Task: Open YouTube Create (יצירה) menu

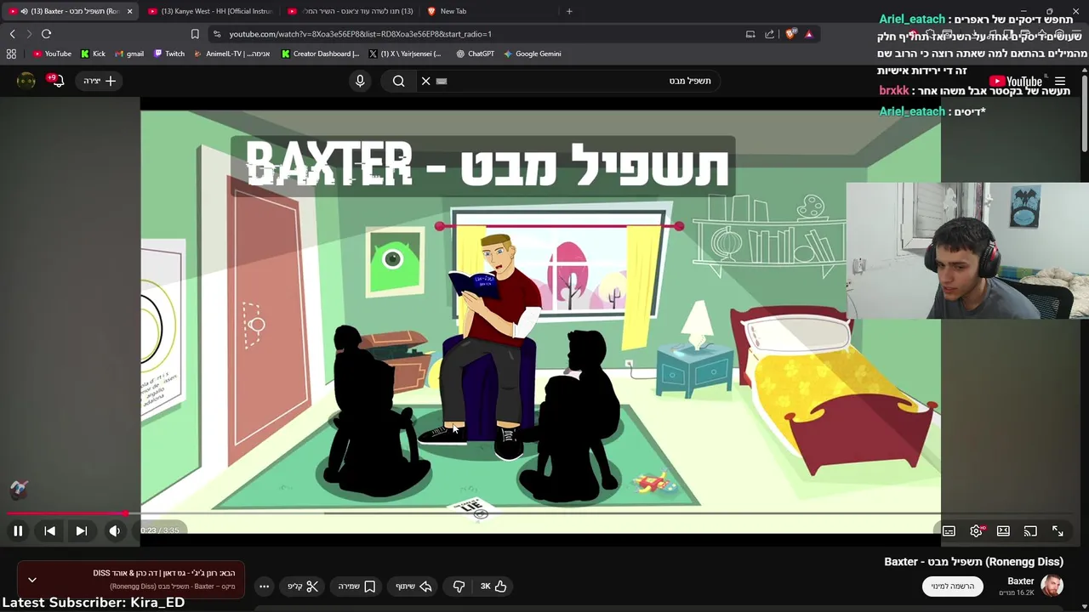Action: pos(100,81)
